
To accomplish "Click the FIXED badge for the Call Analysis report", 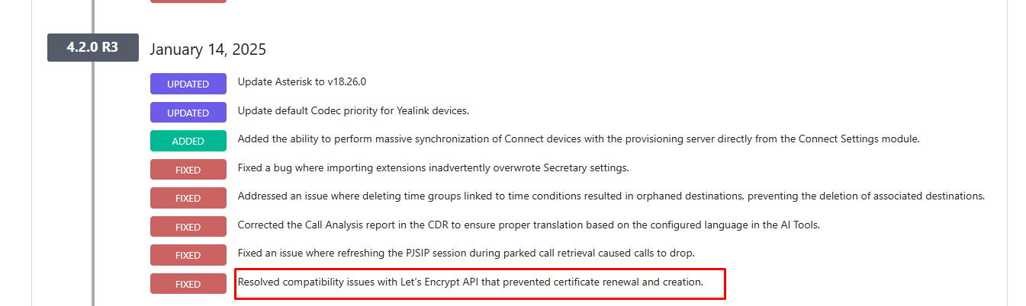I will pos(188,227).
